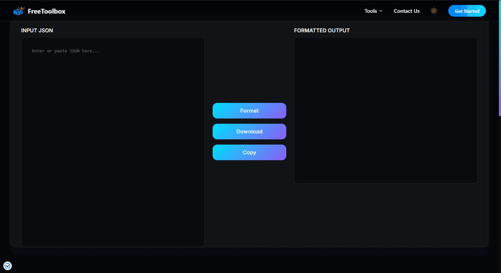The width and height of the screenshot is (501, 273).
Task: Click inside the Formatted Output panel
Action: [386, 110]
